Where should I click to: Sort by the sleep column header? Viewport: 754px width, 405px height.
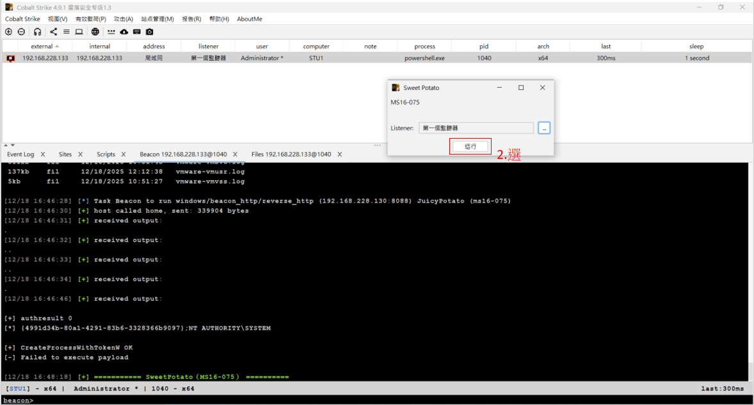tap(696, 47)
